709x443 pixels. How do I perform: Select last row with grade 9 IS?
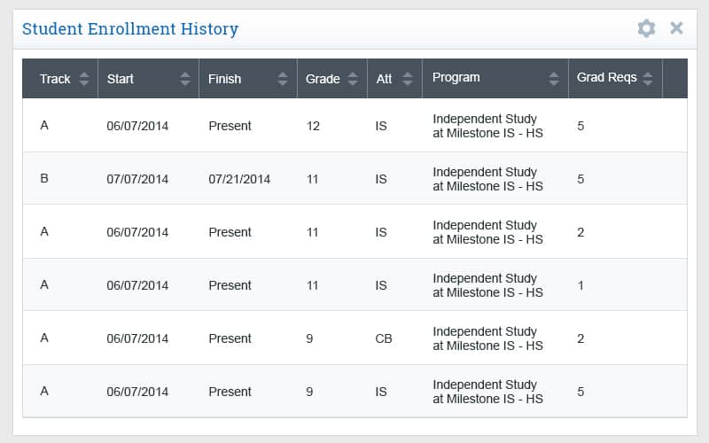tap(354, 391)
